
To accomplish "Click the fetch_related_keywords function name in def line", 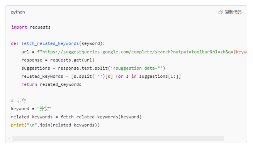I will [x=50, y=43].
